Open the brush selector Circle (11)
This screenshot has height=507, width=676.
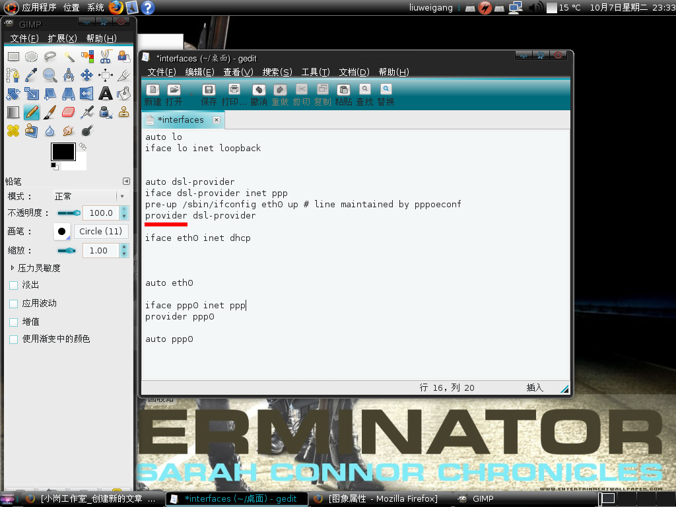(x=101, y=232)
